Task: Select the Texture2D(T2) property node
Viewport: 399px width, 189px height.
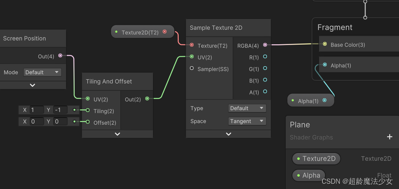Action: 143,32
